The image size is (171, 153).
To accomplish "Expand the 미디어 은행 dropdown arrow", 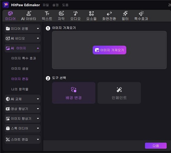I will click(x=38, y=29).
